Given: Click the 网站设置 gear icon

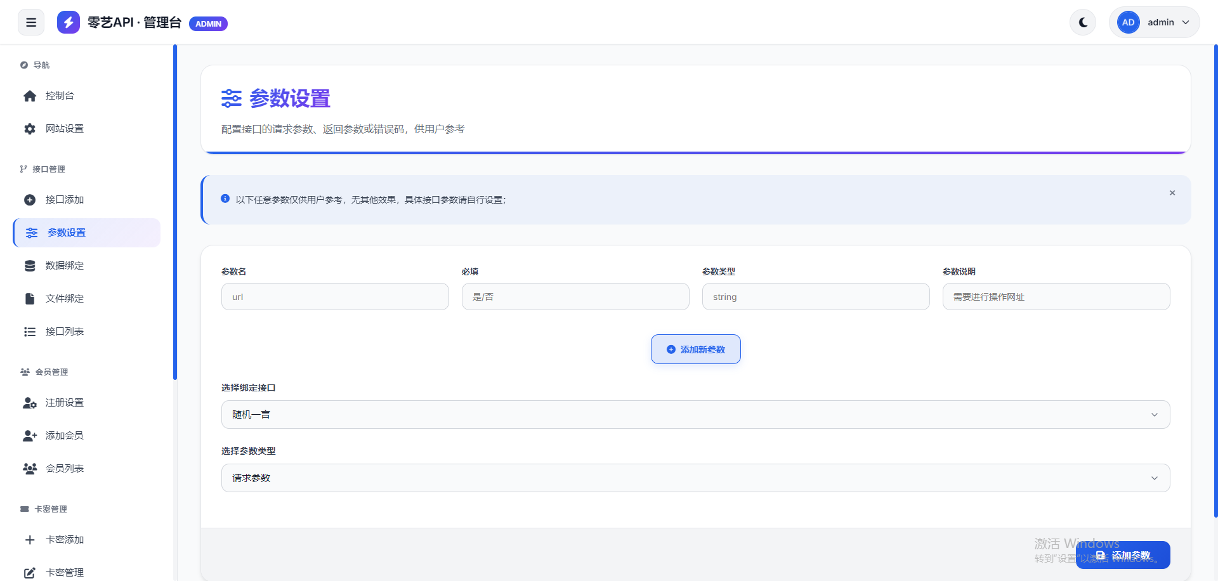Looking at the screenshot, I should pyautogui.click(x=30, y=129).
